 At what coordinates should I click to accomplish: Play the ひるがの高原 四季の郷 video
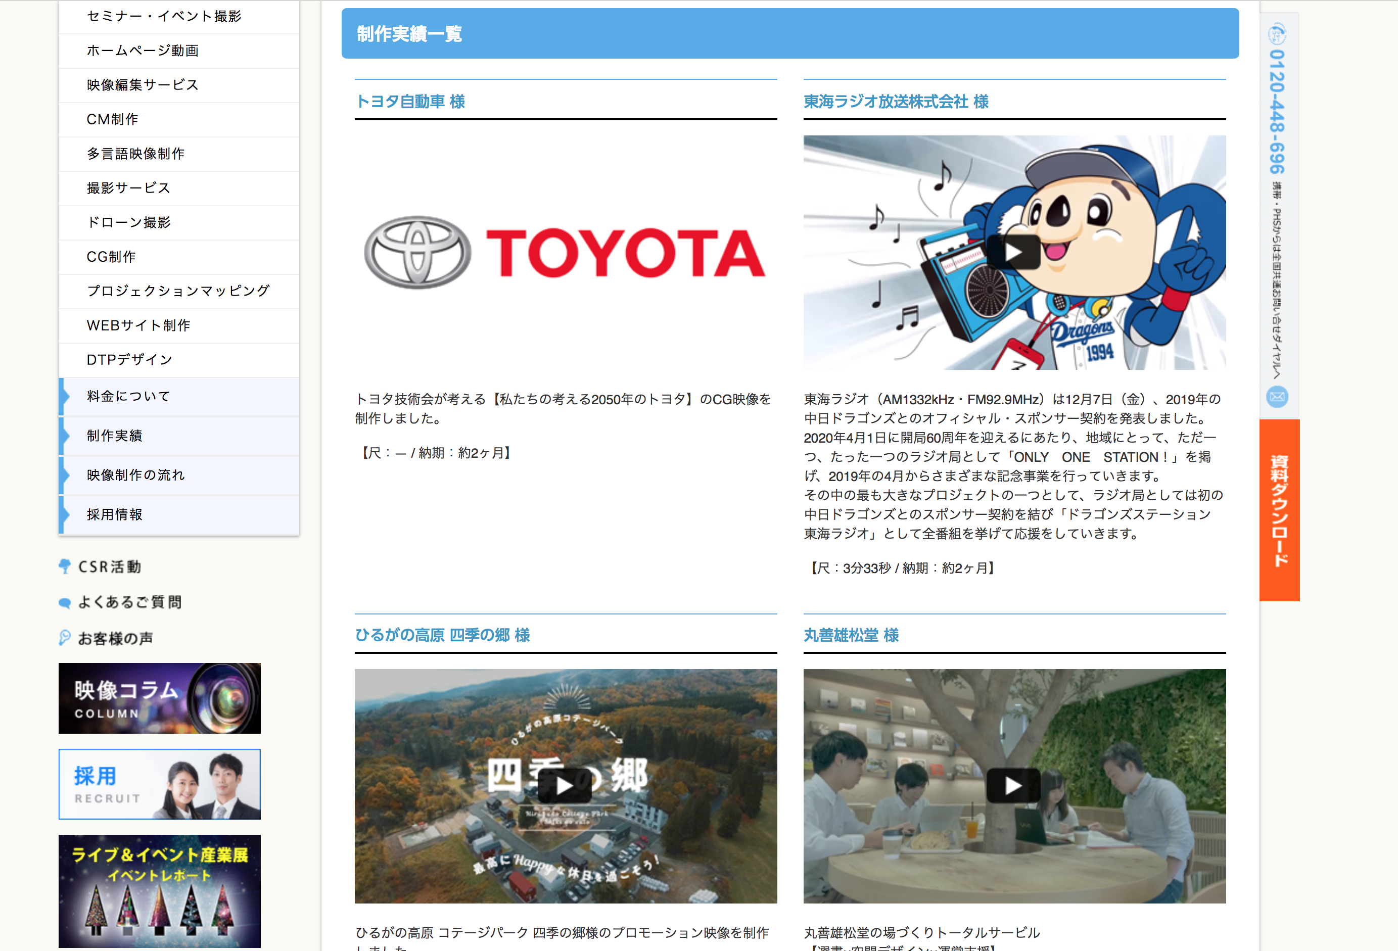pos(565,786)
